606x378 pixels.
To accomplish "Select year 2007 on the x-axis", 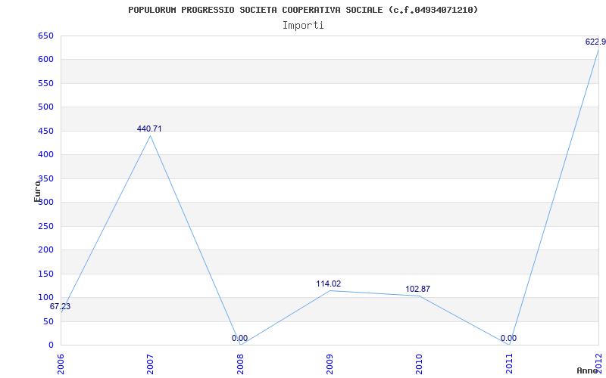I will click(151, 362).
